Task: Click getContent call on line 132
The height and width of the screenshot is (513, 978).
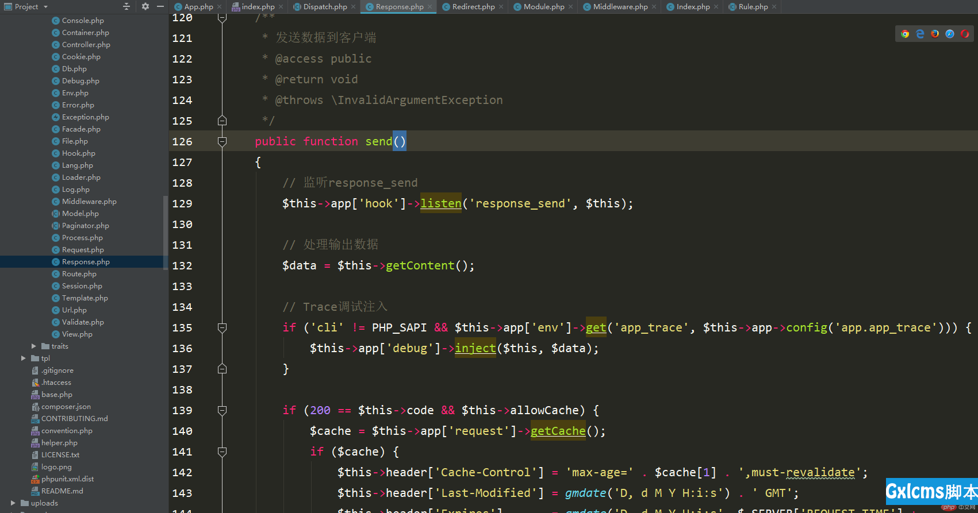Action: (420, 265)
